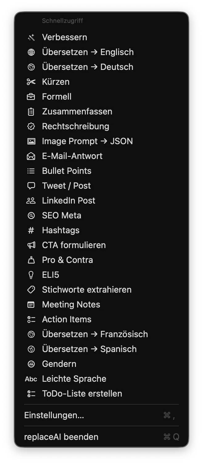Run the Gendern command

(59, 364)
